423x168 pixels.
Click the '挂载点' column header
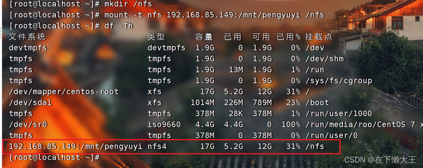pos(319,37)
